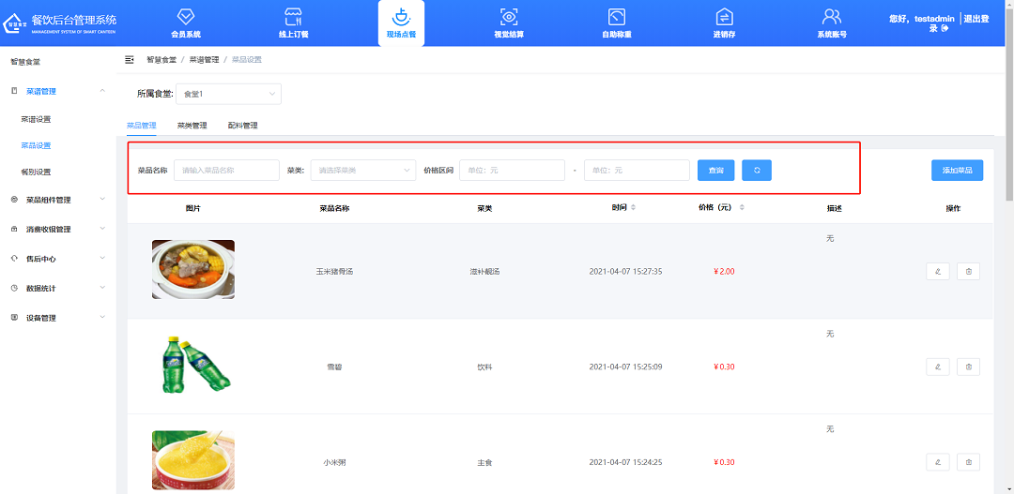This screenshot has width=1014, height=494.
Task: Open 线上订餐 module icon
Action: point(293,17)
